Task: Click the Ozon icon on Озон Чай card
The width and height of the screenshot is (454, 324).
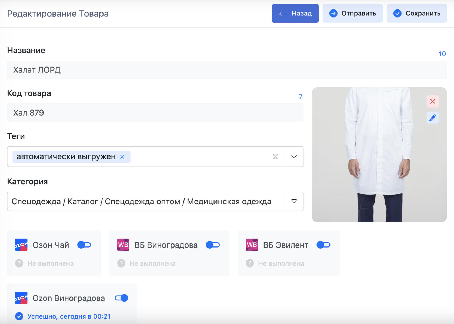Action: pos(21,245)
